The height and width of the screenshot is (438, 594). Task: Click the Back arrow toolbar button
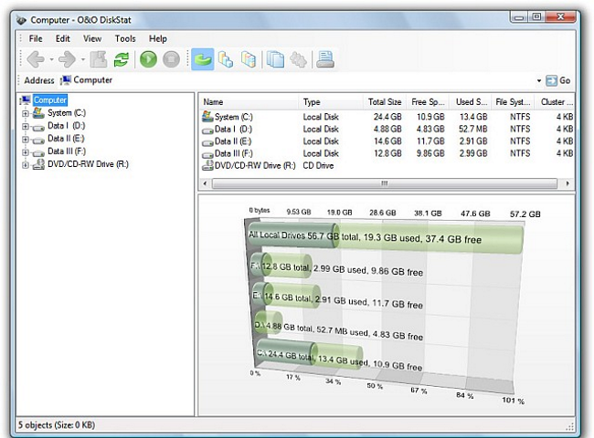(x=36, y=59)
